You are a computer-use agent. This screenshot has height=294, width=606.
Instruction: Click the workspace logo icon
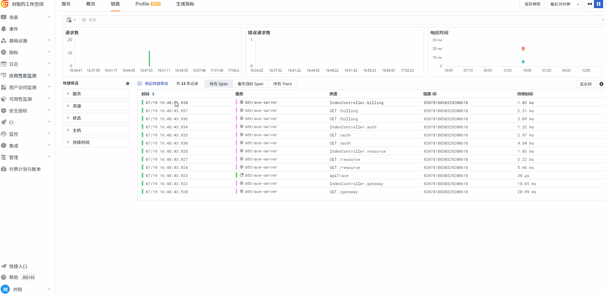pyautogui.click(x=5, y=4)
